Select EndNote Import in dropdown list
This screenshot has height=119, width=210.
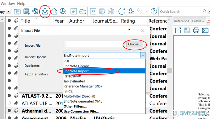click(x=104, y=71)
